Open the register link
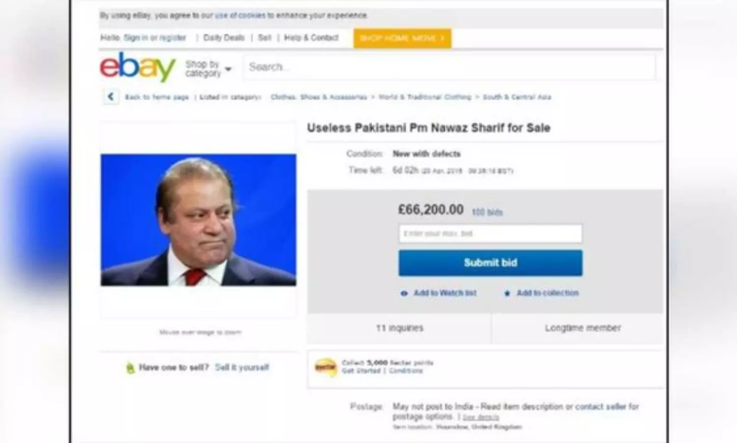This screenshot has width=737, height=443. click(x=172, y=38)
